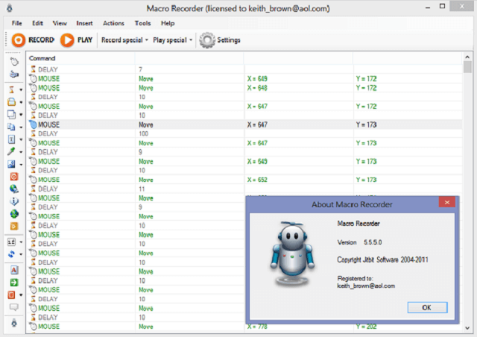Open the Help menu
Screen dimensions: 477x337
click(x=168, y=23)
